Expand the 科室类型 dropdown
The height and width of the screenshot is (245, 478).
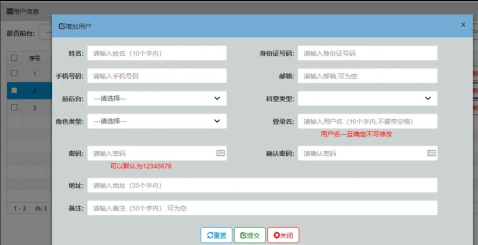[x=367, y=98]
